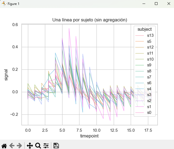Viewport: 174px width, 149px height.
Task: Close the Figure 1 window
Action: coord(168,4)
